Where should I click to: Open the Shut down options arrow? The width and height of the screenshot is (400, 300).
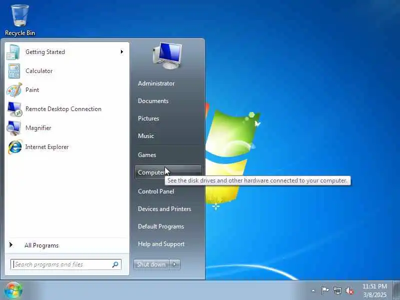click(174, 264)
